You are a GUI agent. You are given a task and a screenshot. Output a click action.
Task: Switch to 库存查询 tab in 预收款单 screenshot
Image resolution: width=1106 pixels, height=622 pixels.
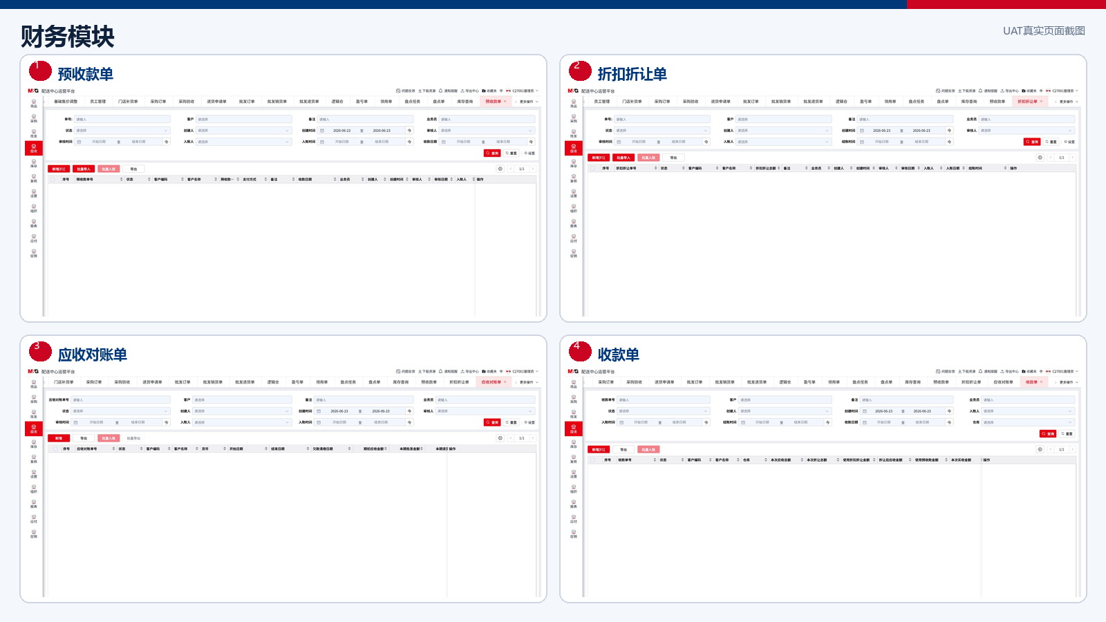pyautogui.click(x=465, y=102)
